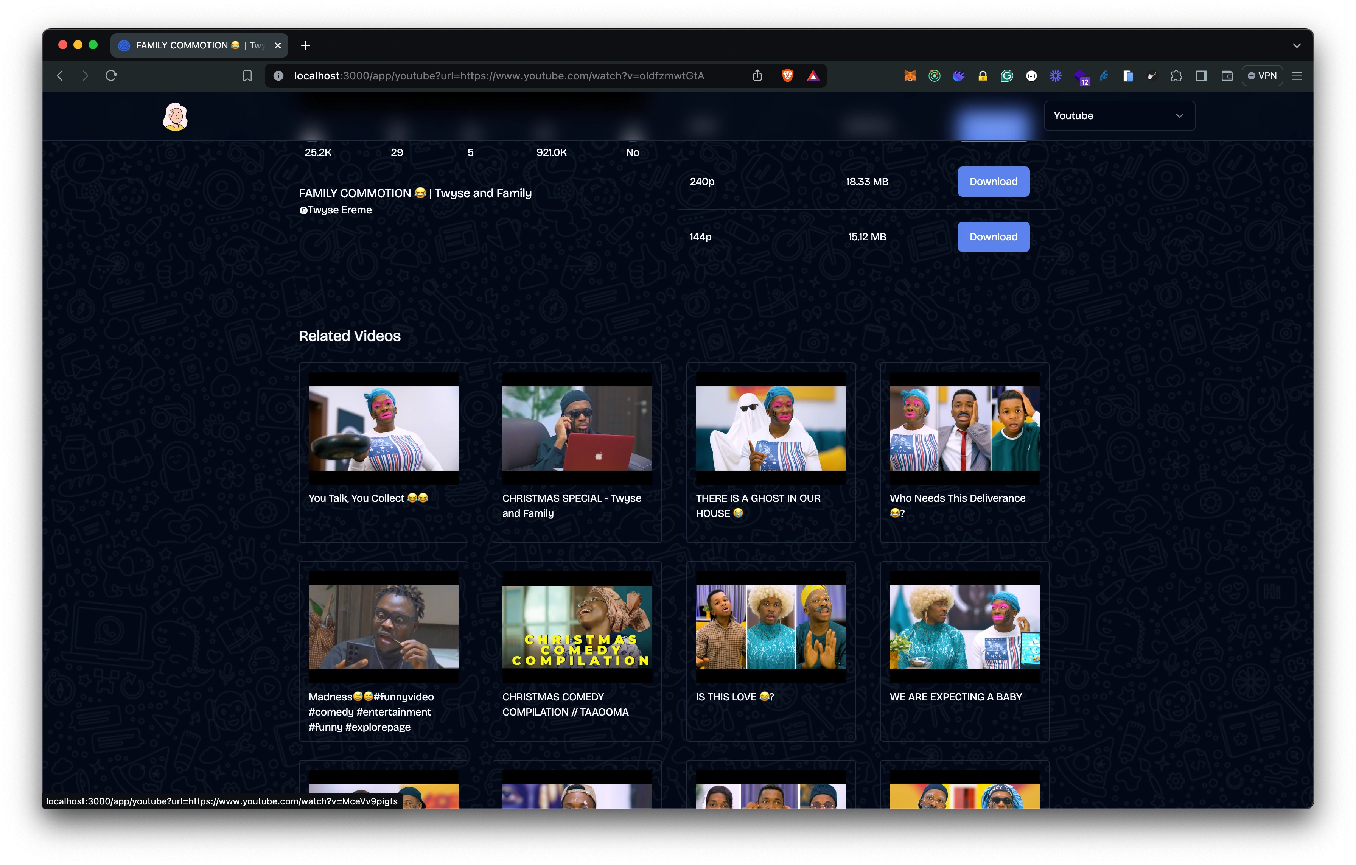Open 'You Talk, You Collect' video thumbnail
The height and width of the screenshot is (865, 1356).
coord(384,429)
